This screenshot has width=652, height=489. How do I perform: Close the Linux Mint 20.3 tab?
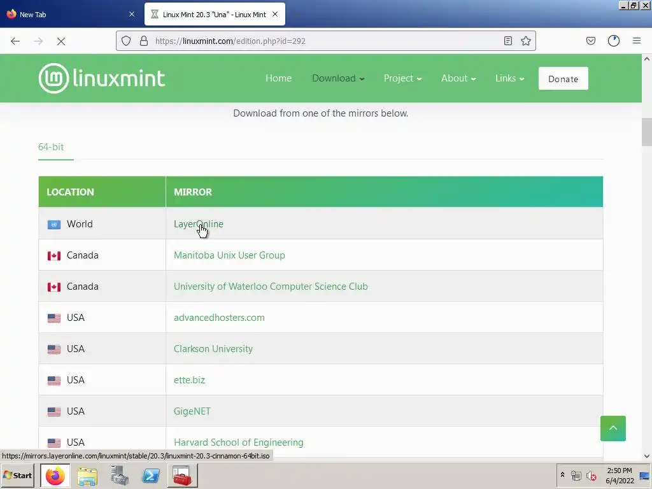(x=275, y=14)
